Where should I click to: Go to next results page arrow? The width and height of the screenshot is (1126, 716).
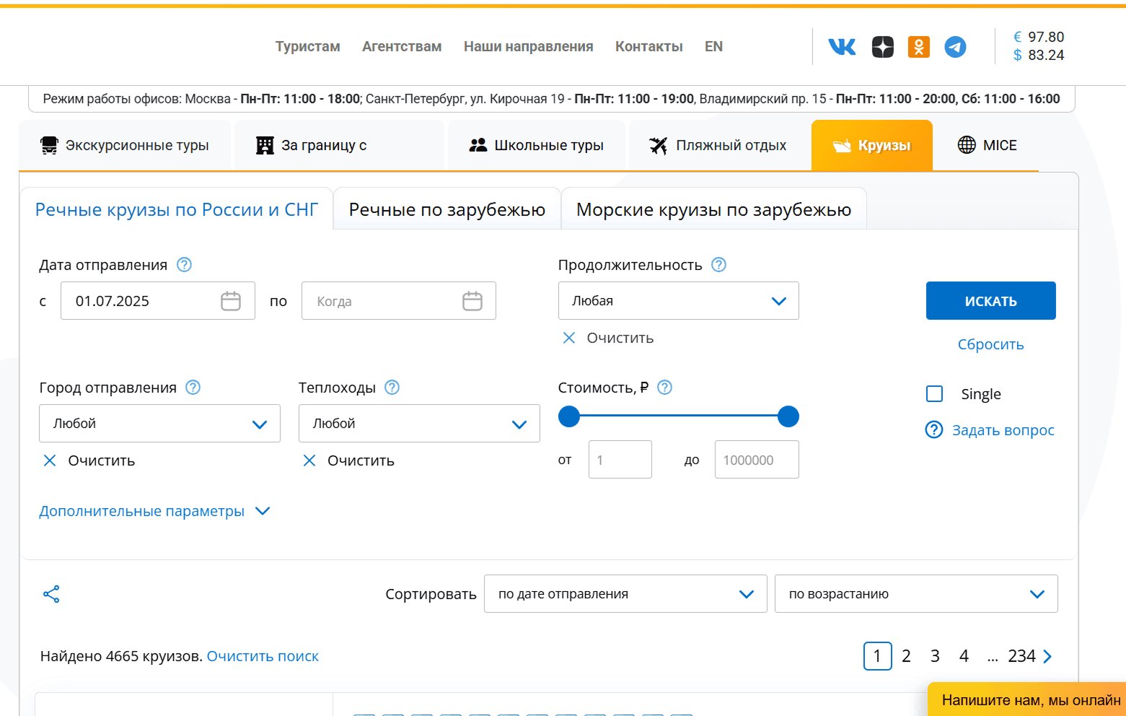[x=1047, y=656]
